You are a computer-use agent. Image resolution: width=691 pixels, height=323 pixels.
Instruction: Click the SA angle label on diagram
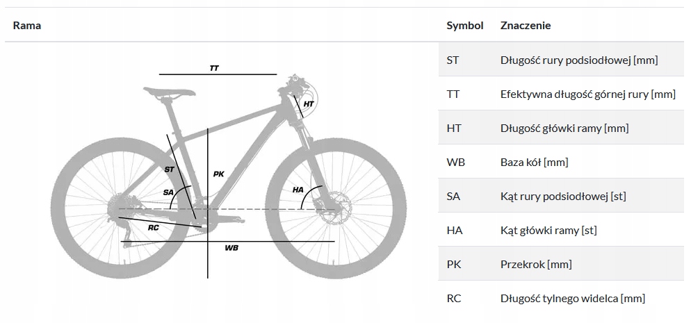tap(168, 192)
